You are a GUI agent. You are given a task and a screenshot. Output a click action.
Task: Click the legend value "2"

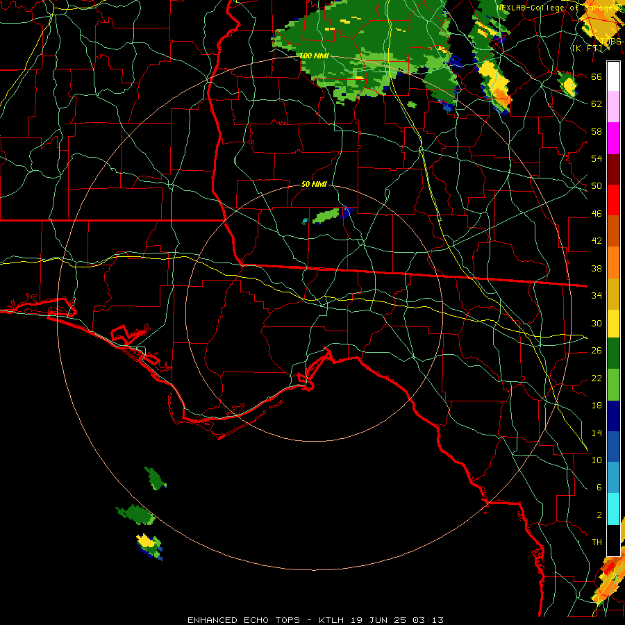[599, 515]
